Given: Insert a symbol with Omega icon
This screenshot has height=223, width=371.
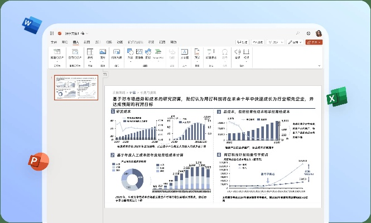Looking at the screenshot, I should pyautogui.click(x=224, y=52).
